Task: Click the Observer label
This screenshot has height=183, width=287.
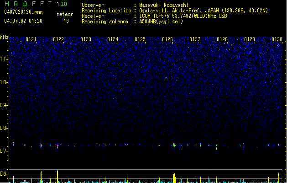Action: click(x=93, y=5)
